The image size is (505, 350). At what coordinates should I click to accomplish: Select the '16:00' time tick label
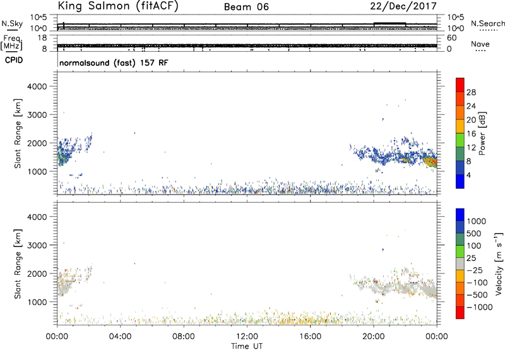[311, 337]
